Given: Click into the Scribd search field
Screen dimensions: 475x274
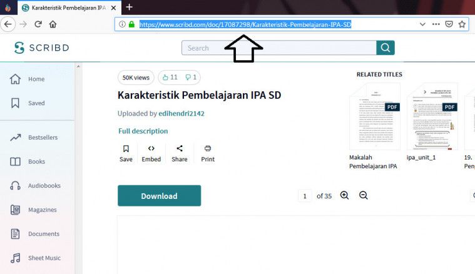Looking at the screenshot, I should click(x=279, y=48).
